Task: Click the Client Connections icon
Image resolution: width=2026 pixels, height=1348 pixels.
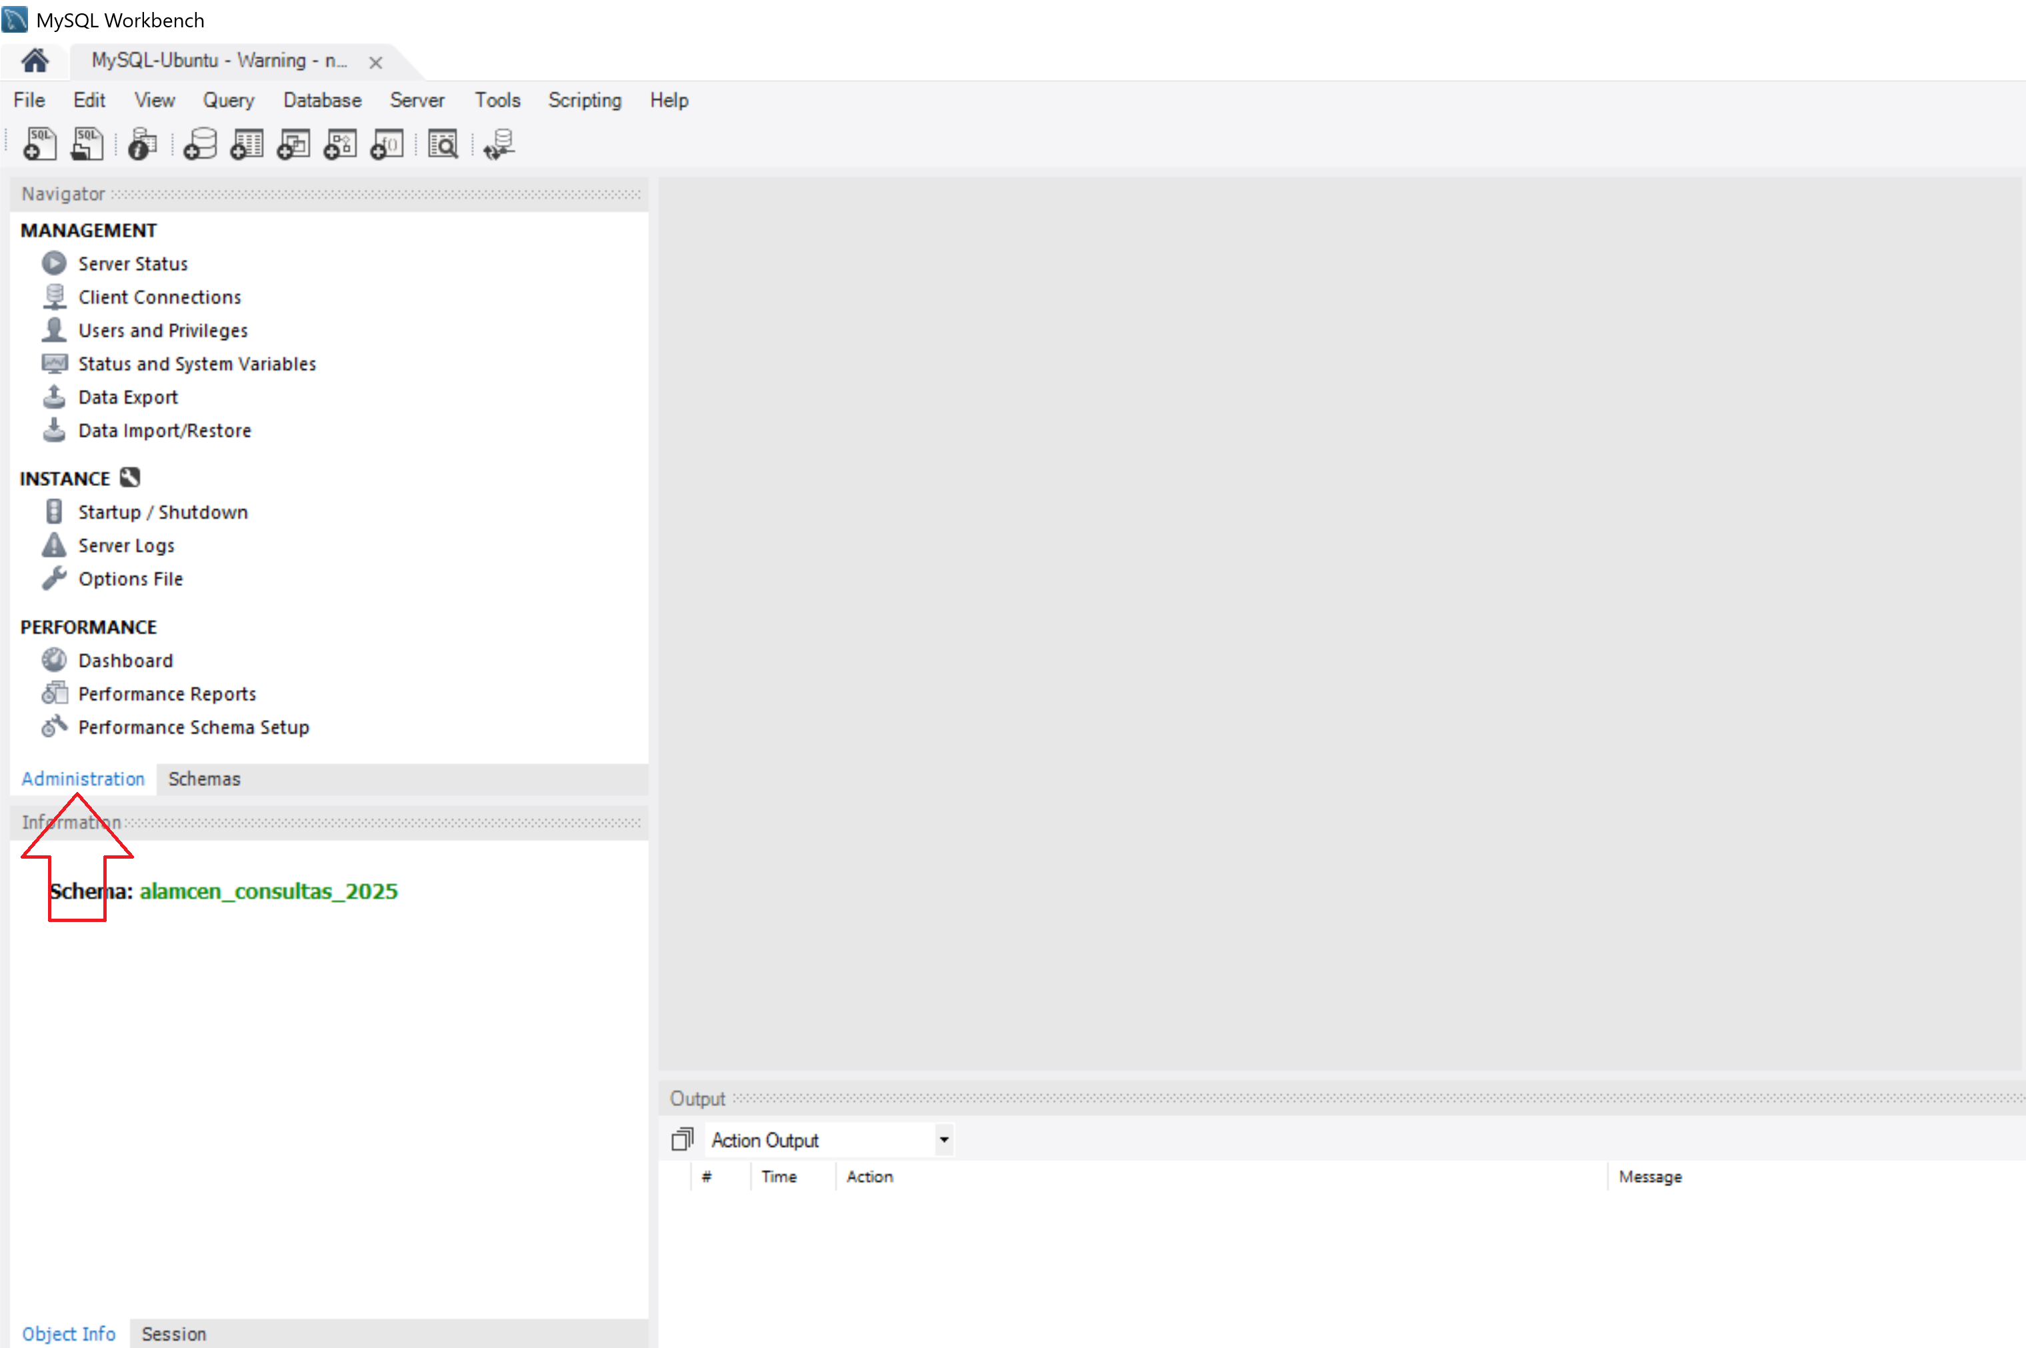Action: pyautogui.click(x=54, y=297)
